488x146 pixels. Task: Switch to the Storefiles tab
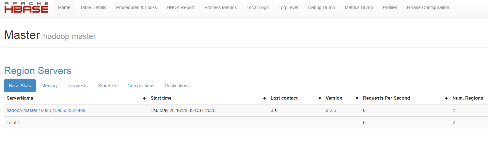click(x=108, y=86)
